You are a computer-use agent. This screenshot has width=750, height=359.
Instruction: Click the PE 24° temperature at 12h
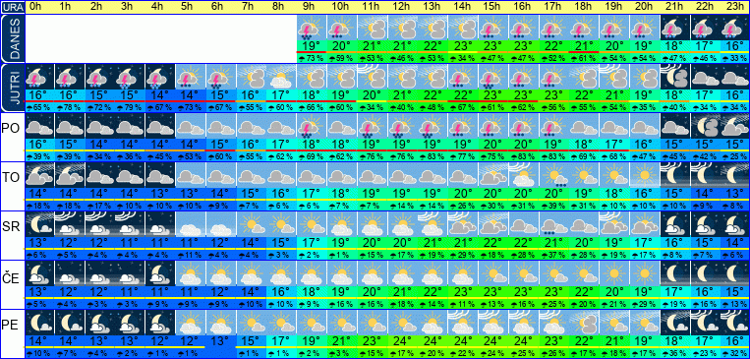click(402, 341)
